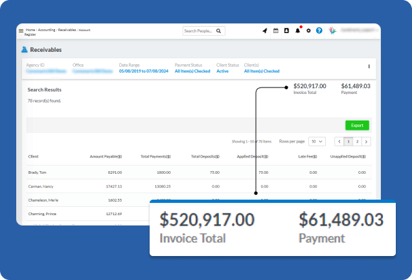412x280 pixels.
Task: Click the Accounting breadcrumb
Action: [x=47, y=29]
